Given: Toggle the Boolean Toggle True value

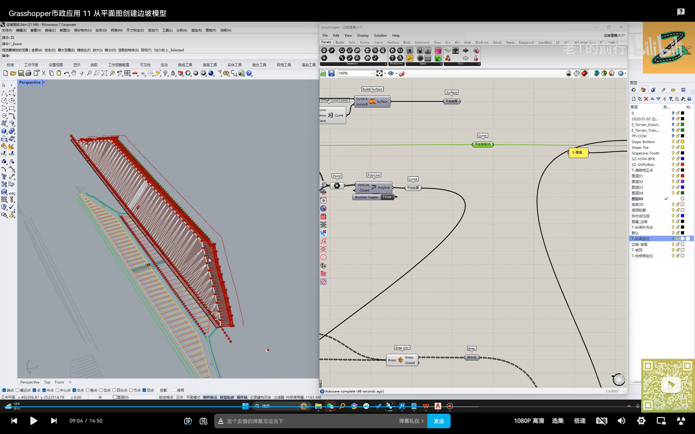Looking at the screenshot, I should click(x=387, y=197).
